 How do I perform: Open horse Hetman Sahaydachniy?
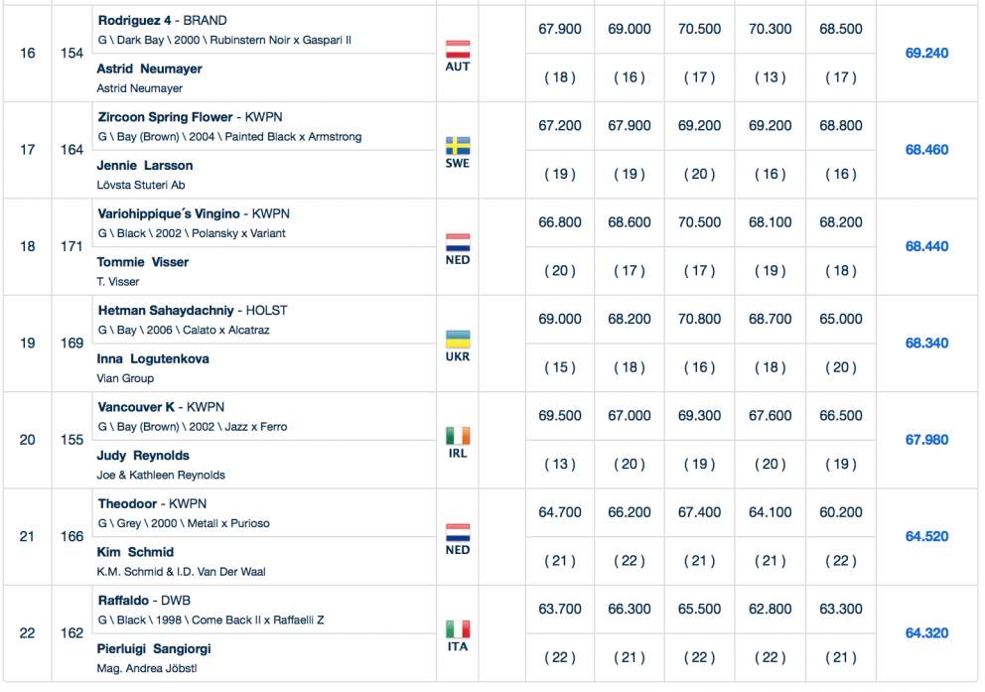click(170, 311)
